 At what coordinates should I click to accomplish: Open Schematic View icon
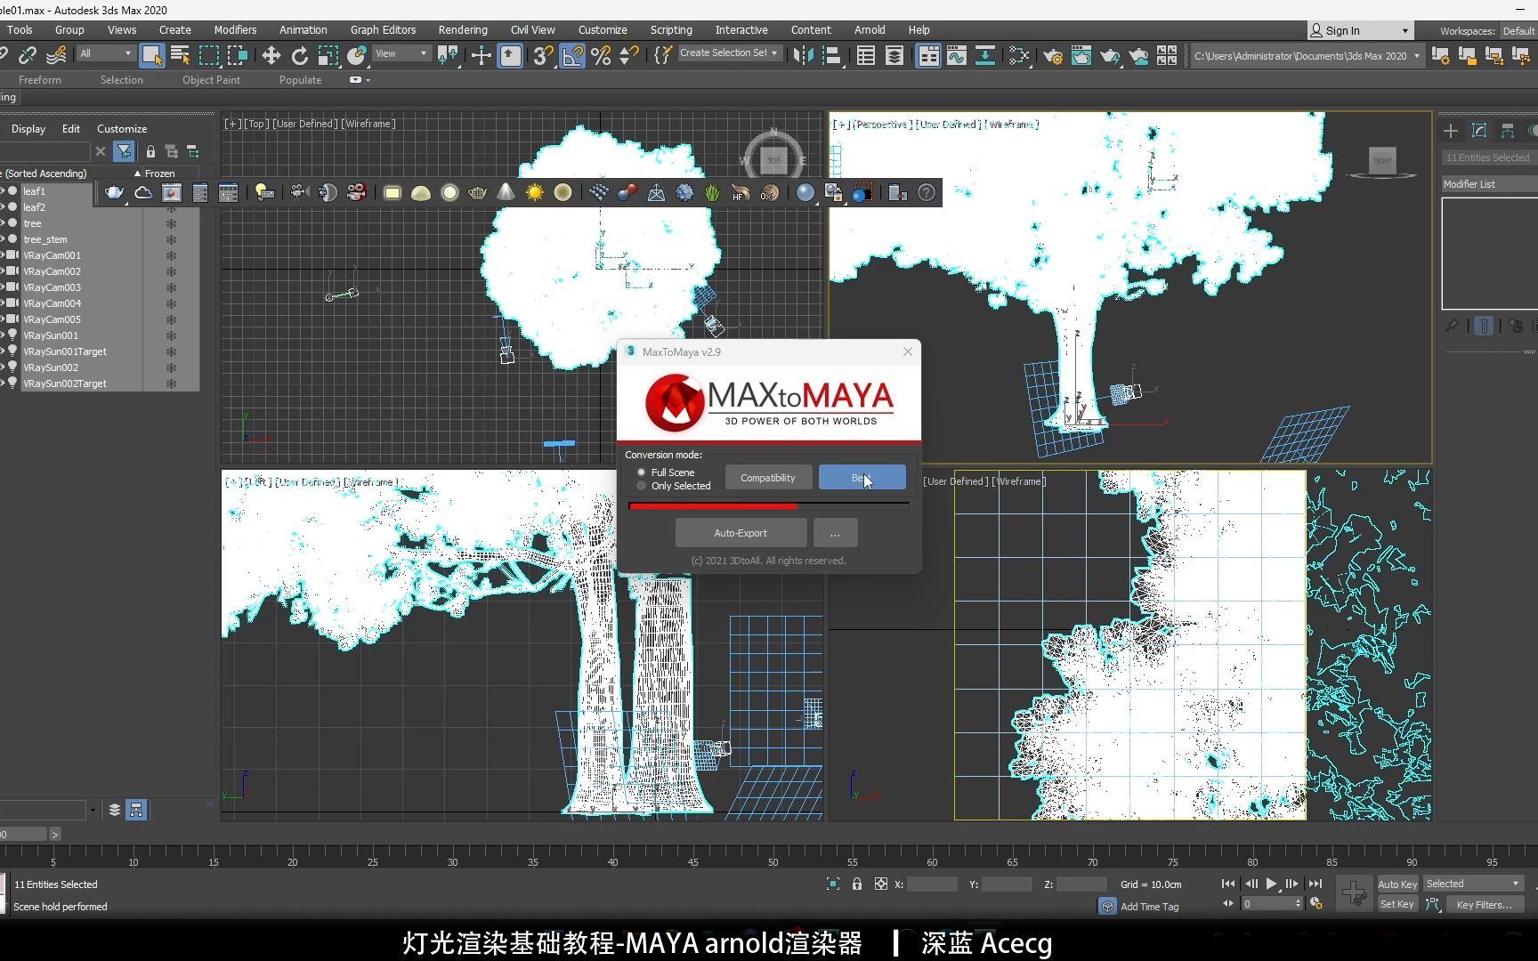(985, 55)
